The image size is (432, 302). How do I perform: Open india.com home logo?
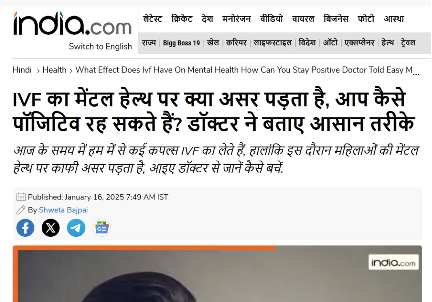[x=72, y=24]
